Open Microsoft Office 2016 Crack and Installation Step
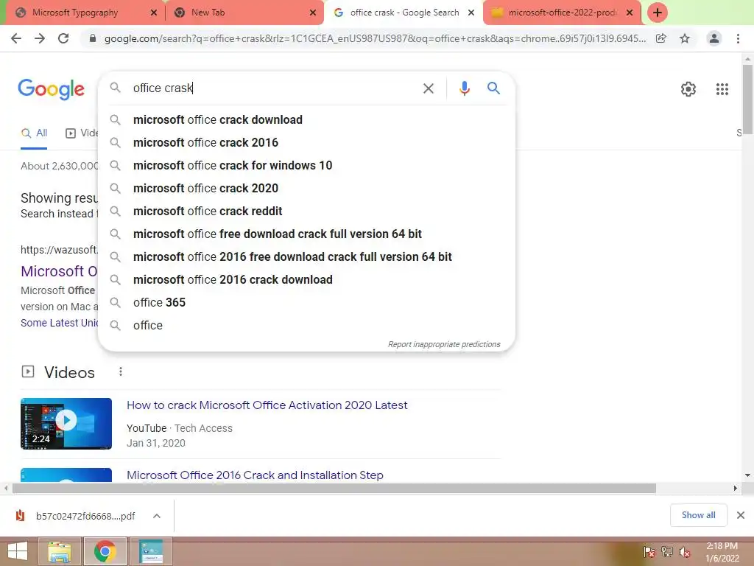 [255, 475]
